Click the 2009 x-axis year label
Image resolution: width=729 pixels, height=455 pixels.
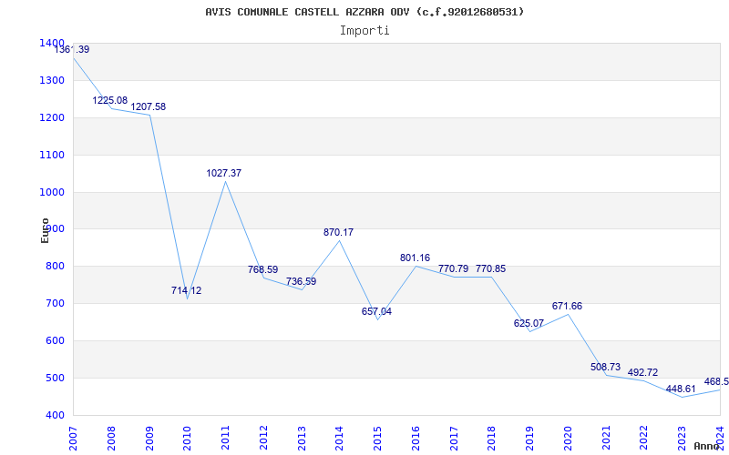click(149, 439)
